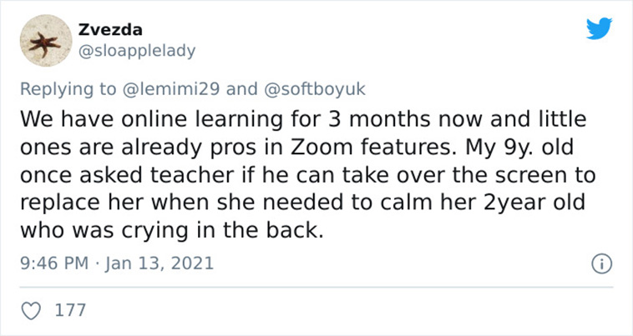This screenshot has width=633, height=336.
Task: View the 177 likes count
Action: (70, 311)
